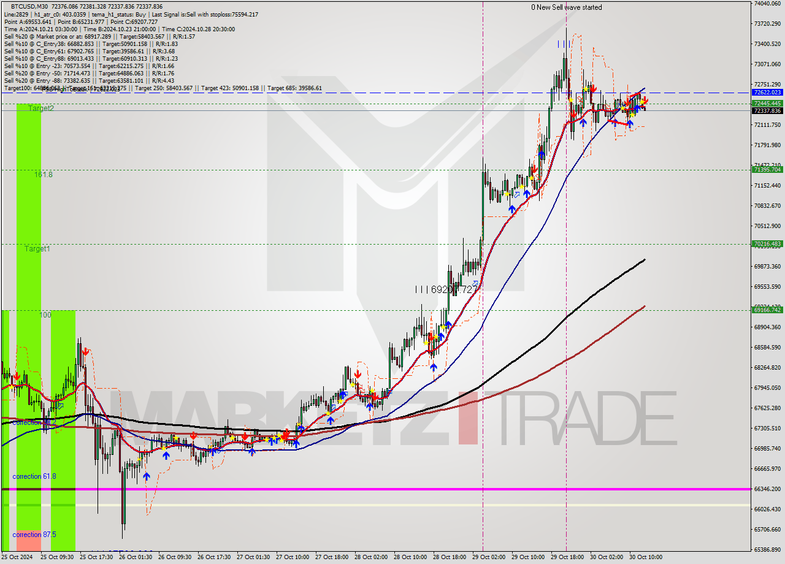This screenshot has width=785, height=564.
Task: Click the 71791.980 price axis label
Action: click(x=768, y=145)
